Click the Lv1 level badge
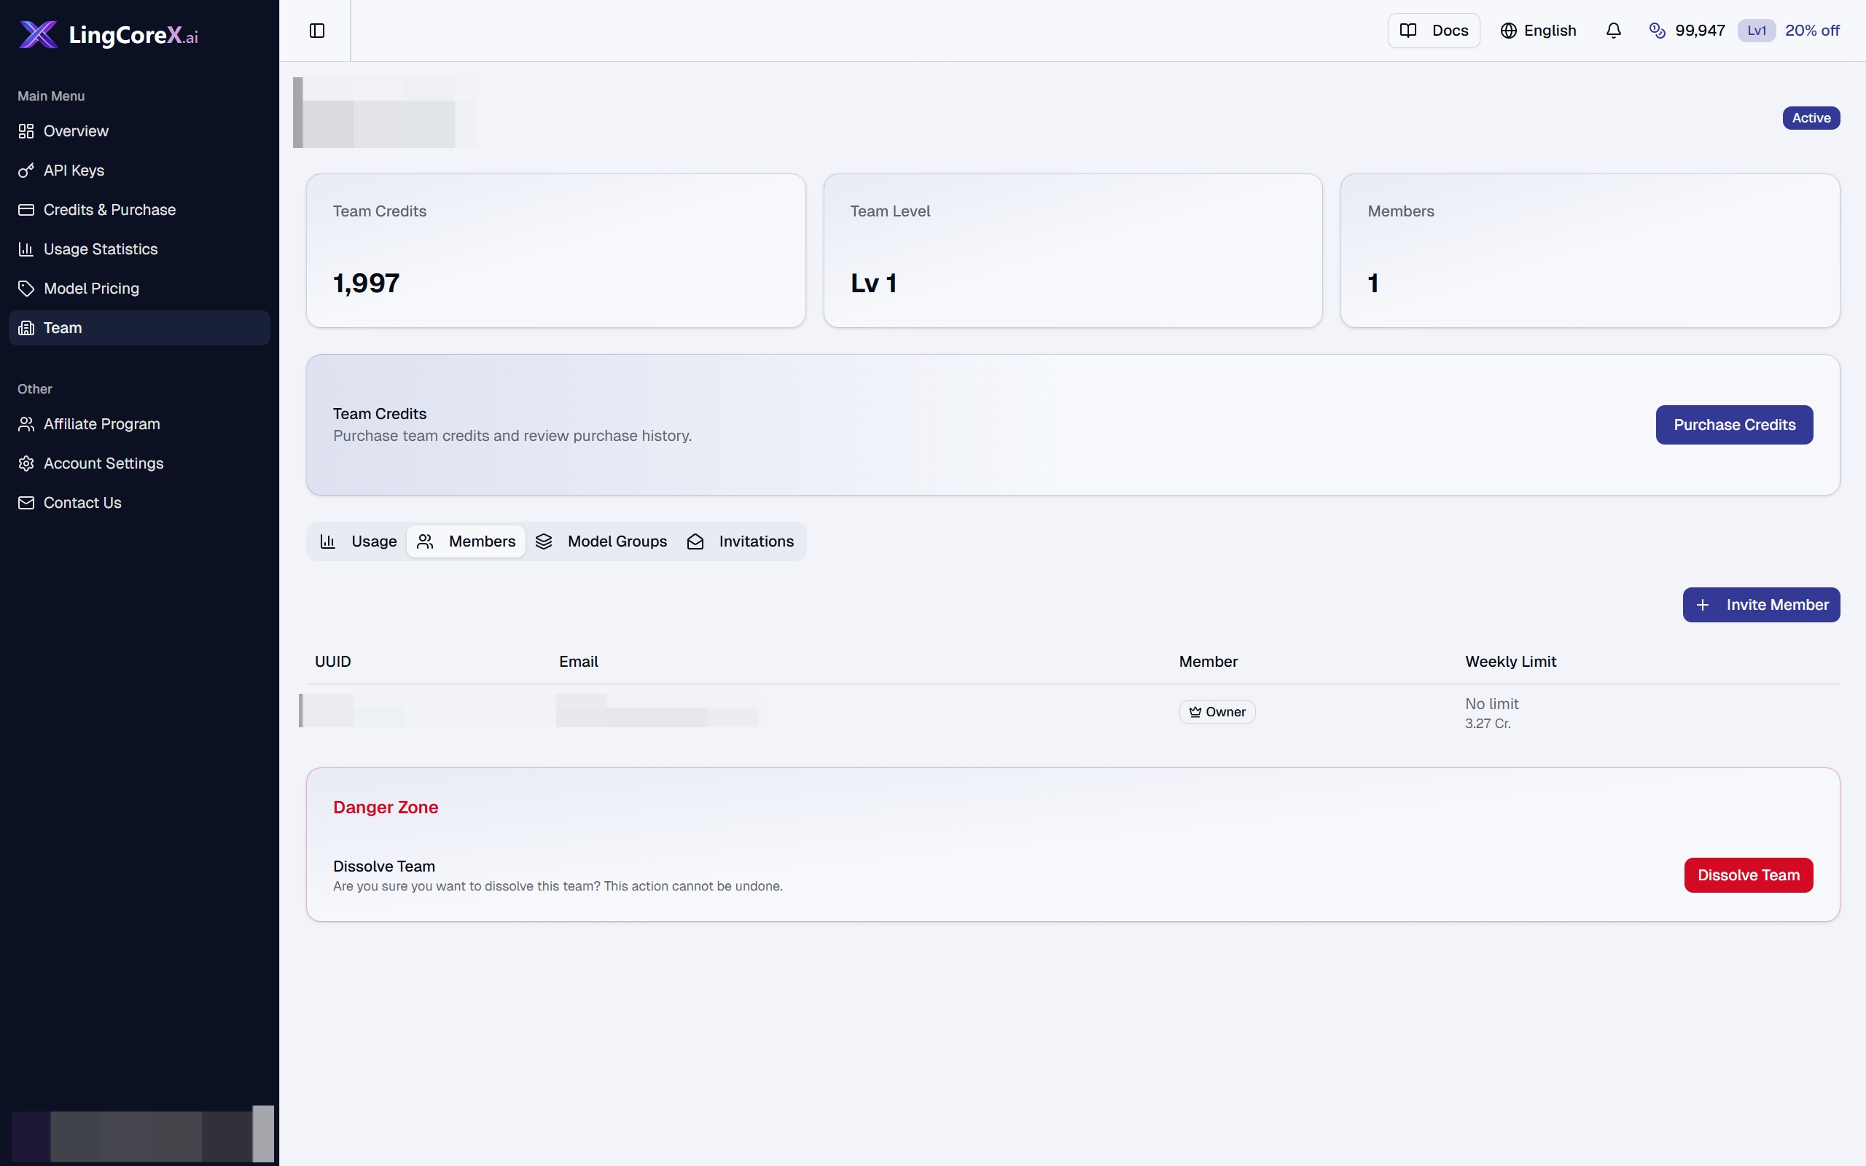 pyautogui.click(x=1757, y=31)
